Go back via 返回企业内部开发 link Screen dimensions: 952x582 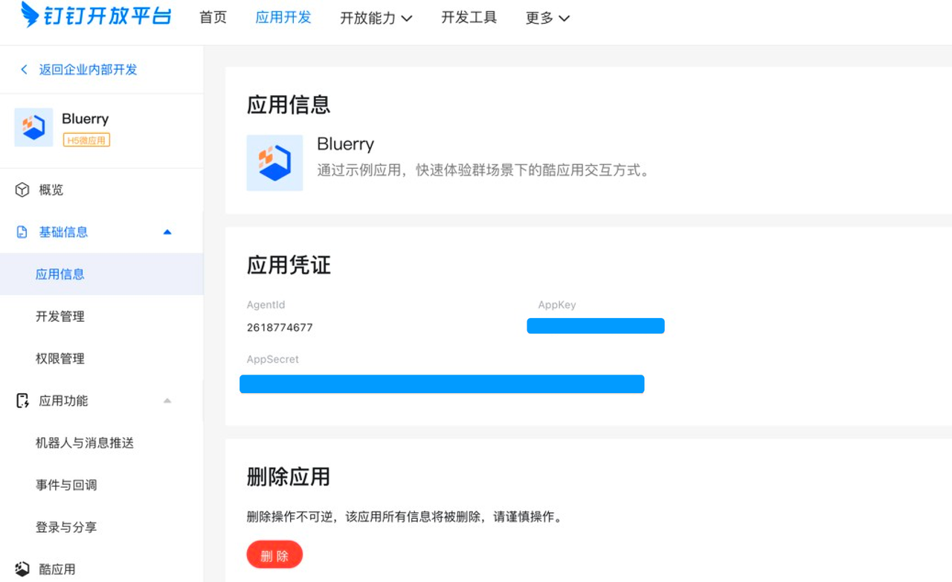tap(88, 69)
